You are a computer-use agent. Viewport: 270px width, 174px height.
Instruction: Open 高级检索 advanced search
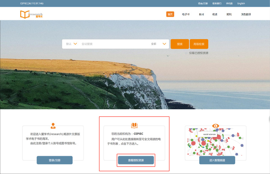pyautogui.click(x=199, y=44)
